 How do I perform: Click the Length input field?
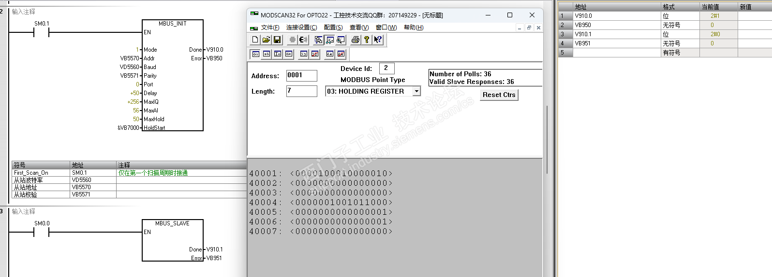click(302, 91)
